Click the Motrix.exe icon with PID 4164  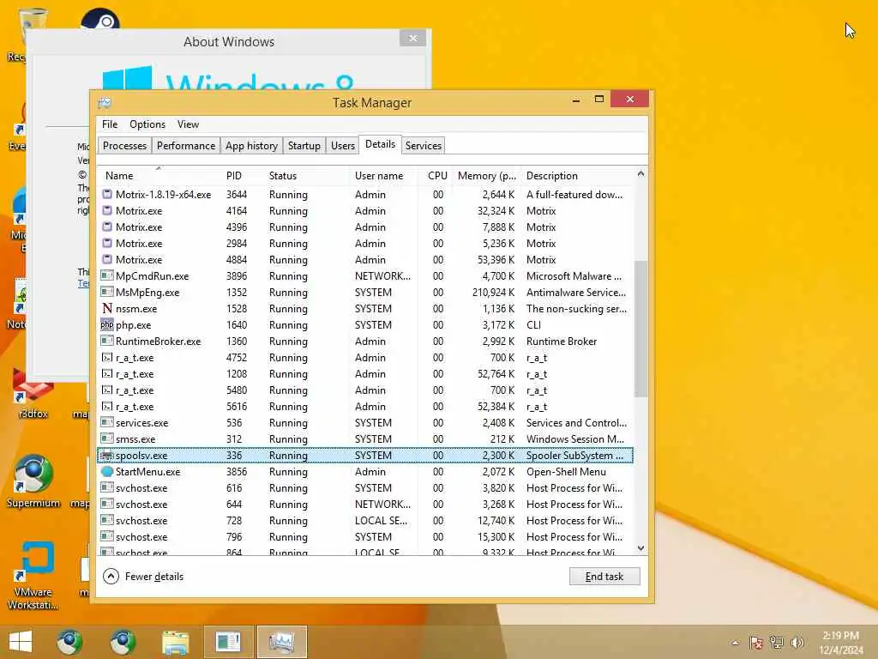(107, 211)
